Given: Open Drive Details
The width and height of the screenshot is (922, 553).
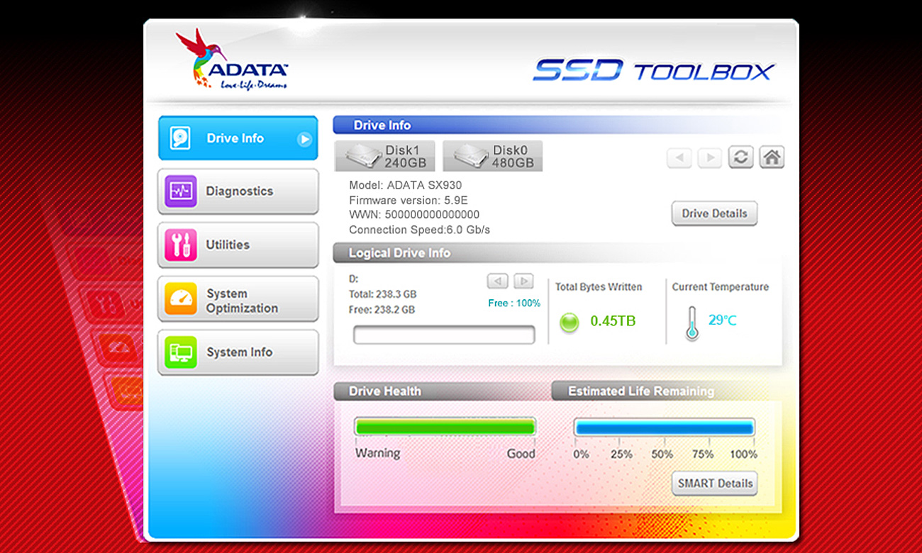Looking at the screenshot, I should tap(714, 213).
